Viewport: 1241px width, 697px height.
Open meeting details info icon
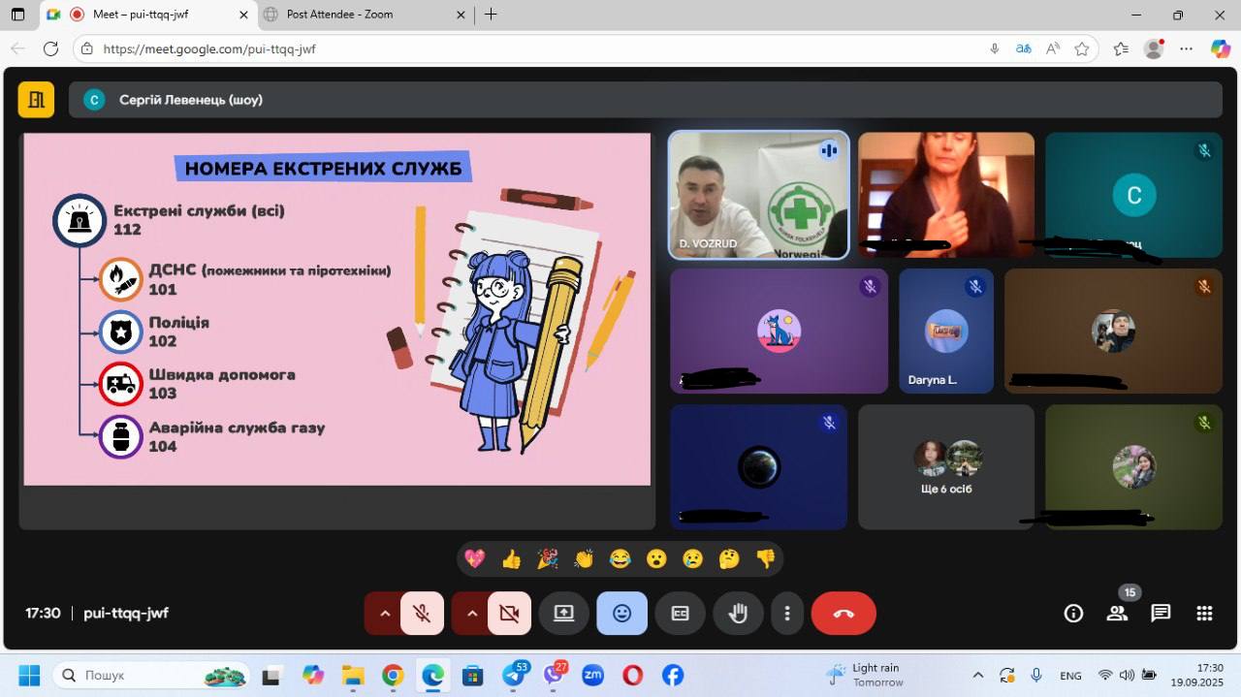1073,613
